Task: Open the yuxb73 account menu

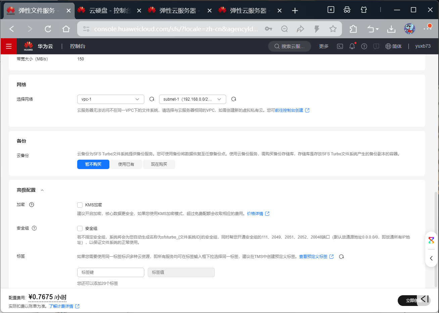Action: tap(423, 46)
